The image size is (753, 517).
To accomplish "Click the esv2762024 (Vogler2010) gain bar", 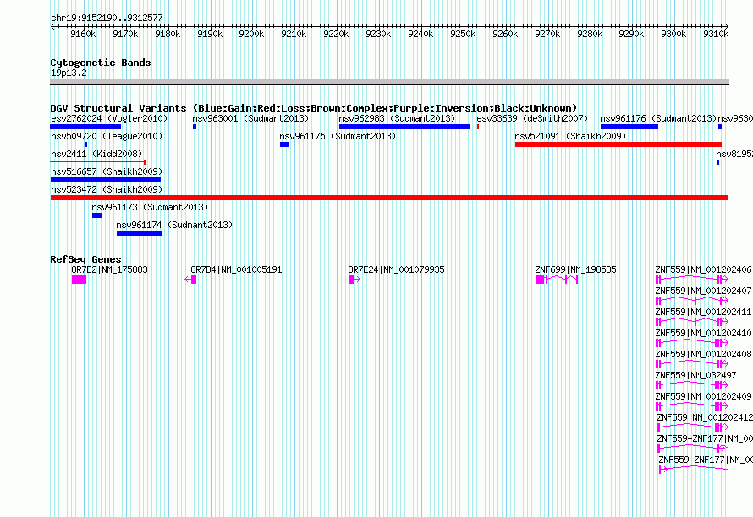I will [x=85, y=127].
